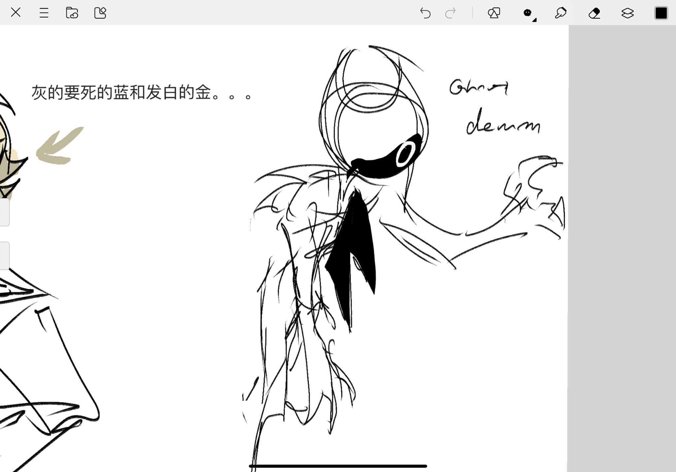Open the cloud folder gallery icon
676x472 pixels.
(72, 13)
